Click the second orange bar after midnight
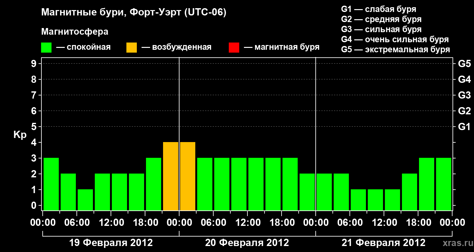 (x=188, y=176)
